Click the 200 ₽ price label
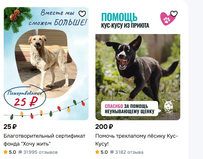The width and height of the screenshot is (203, 159). click(104, 127)
